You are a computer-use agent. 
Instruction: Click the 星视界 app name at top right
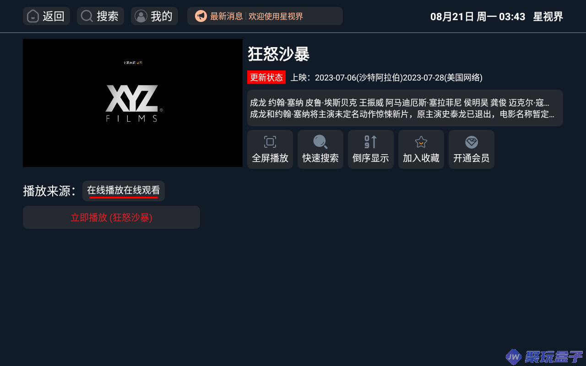pos(548,16)
